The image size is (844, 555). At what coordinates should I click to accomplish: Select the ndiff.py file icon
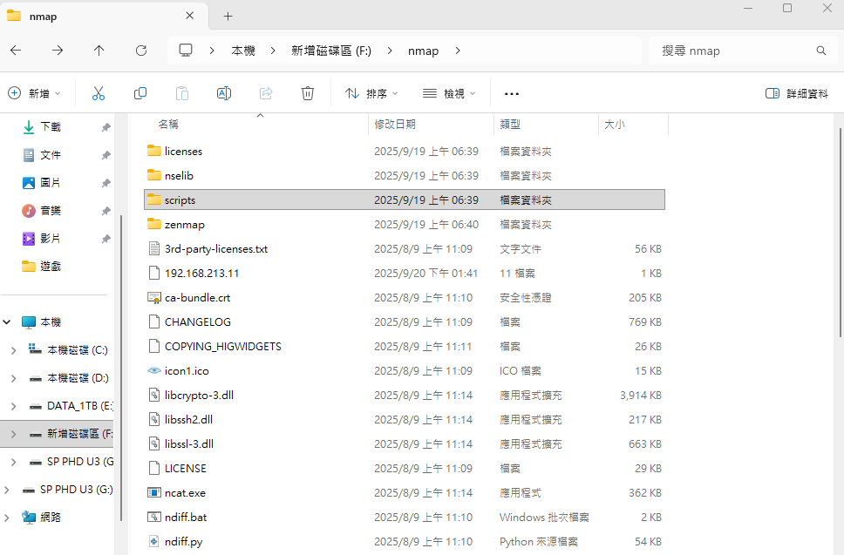click(x=154, y=542)
